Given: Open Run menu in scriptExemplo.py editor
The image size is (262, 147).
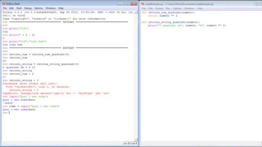Looking at the screenshot, I should (x=168, y=8).
